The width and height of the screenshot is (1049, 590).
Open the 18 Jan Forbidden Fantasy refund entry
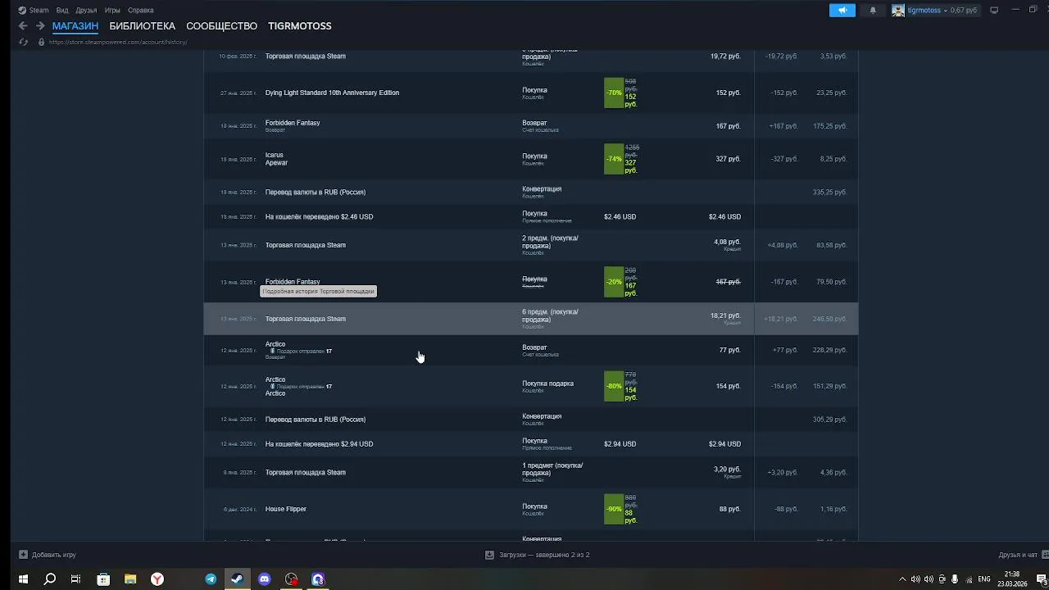[531, 126]
